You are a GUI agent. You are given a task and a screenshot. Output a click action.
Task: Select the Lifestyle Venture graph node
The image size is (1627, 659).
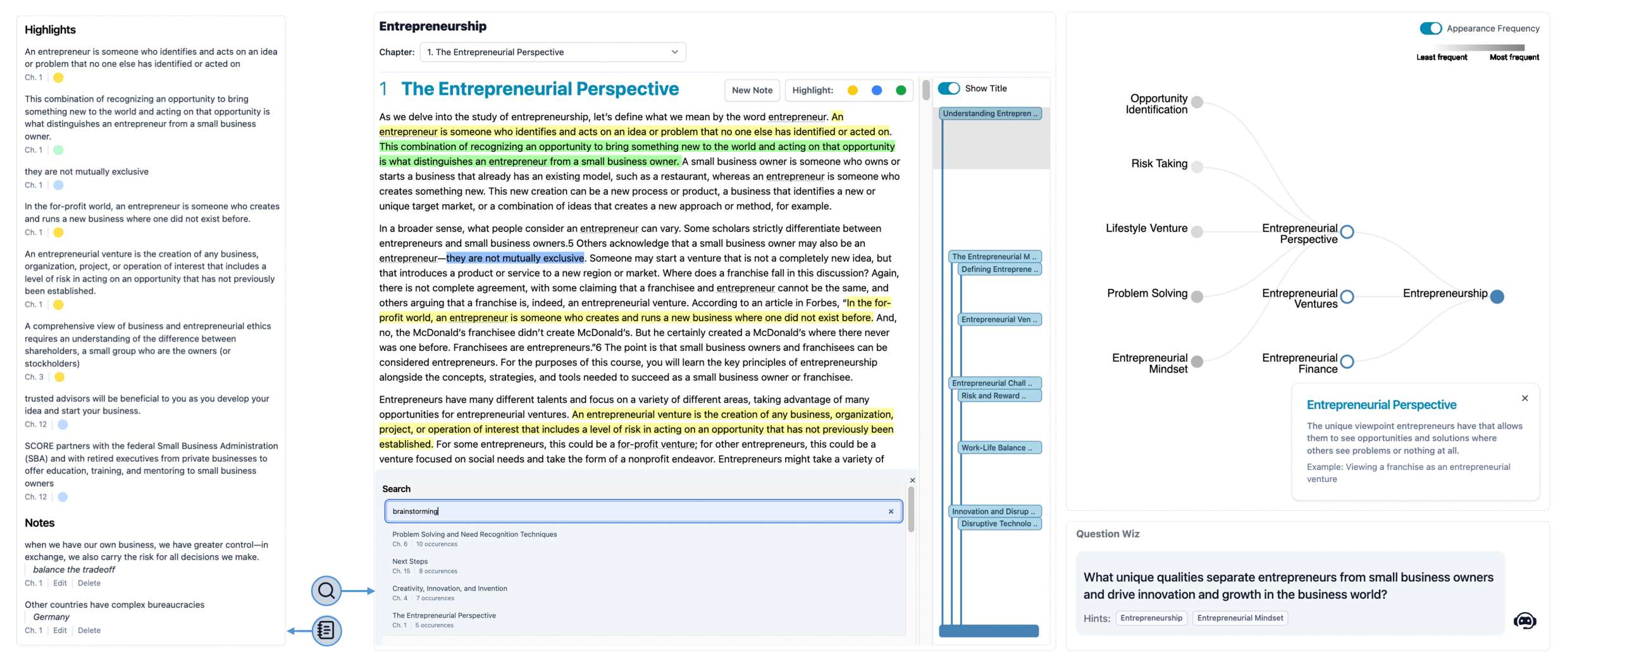tap(1196, 231)
